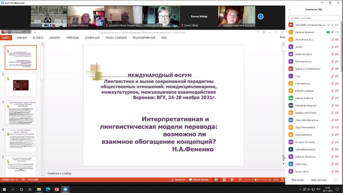Select slide 2 thumbnail in slide panel
343x193 pixels.
tap(20, 85)
